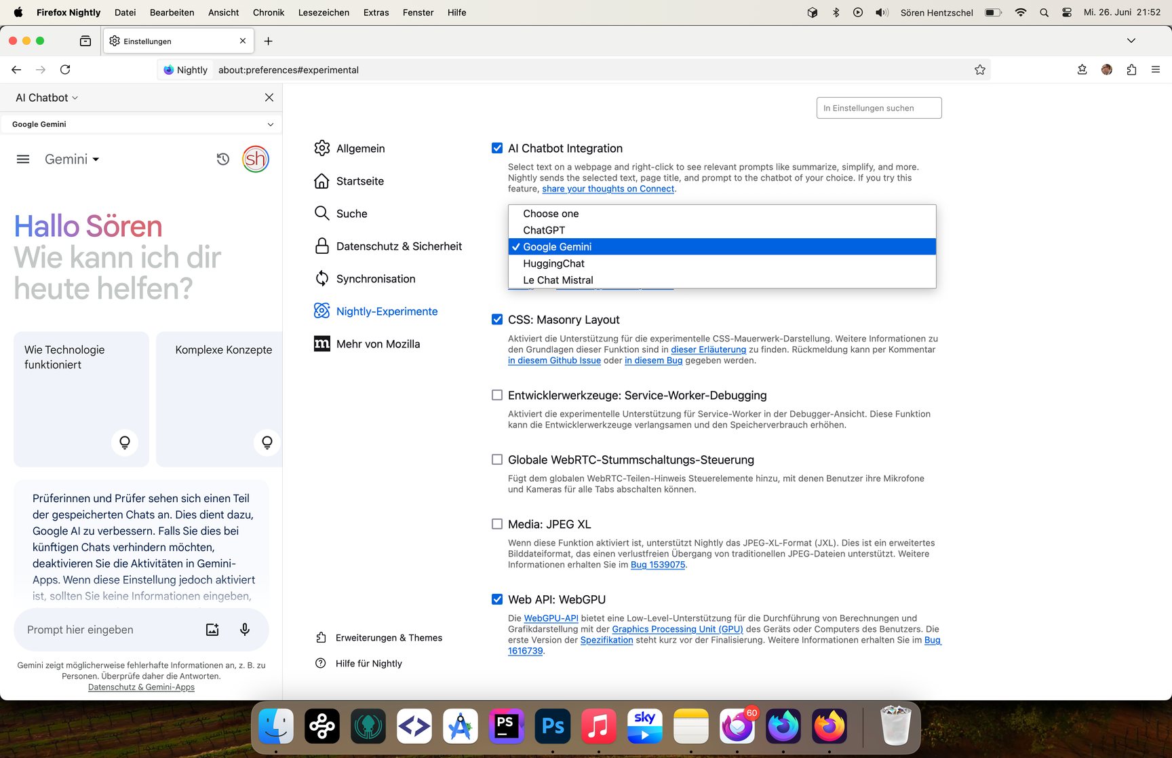Screen dimensions: 1172x758
Task: Open Firefox application menu hamburger icon
Action: 1156,70
